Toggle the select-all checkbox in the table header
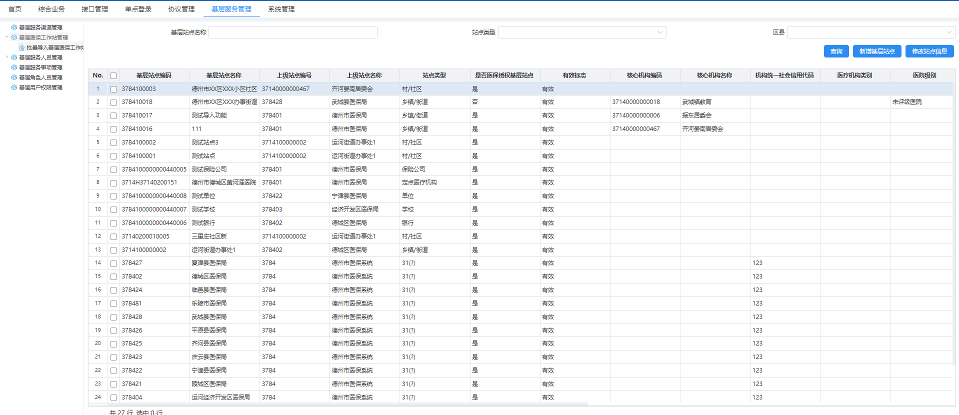Screen dimensions: 959x415 click(x=113, y=75)
